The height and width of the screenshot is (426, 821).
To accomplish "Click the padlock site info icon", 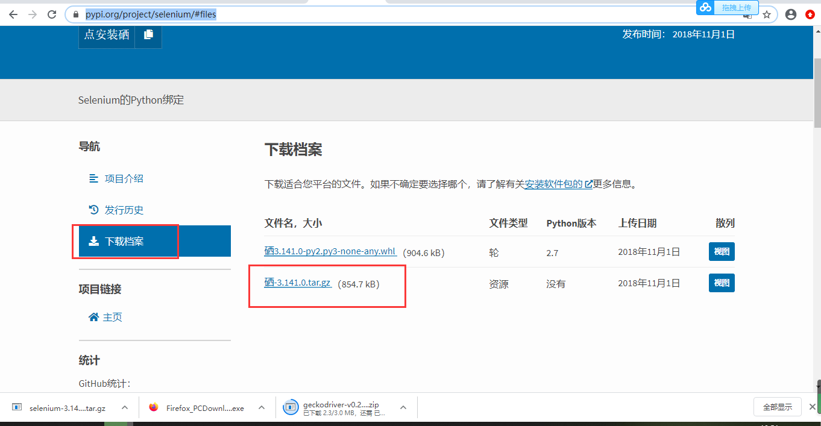I will (75, 14).
